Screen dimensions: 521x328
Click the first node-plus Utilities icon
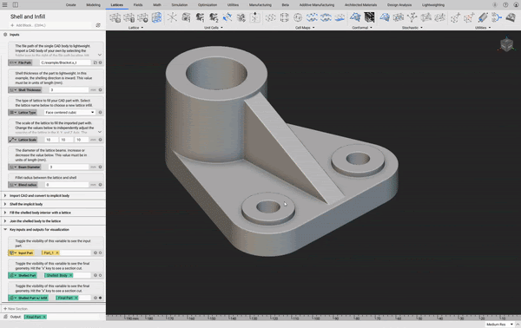(x=455, y=17)
